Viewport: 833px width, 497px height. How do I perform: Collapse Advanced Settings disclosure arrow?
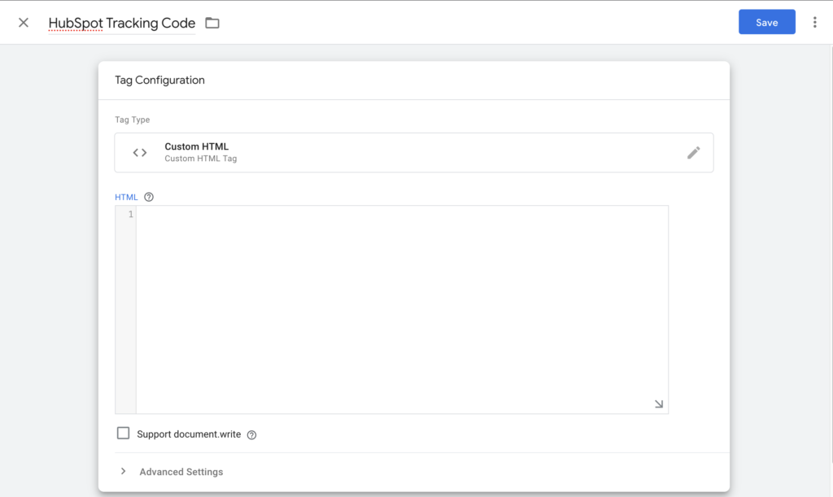click(x=123, y=471)
